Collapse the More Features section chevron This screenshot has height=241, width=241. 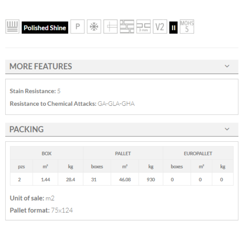pos(227,66)
